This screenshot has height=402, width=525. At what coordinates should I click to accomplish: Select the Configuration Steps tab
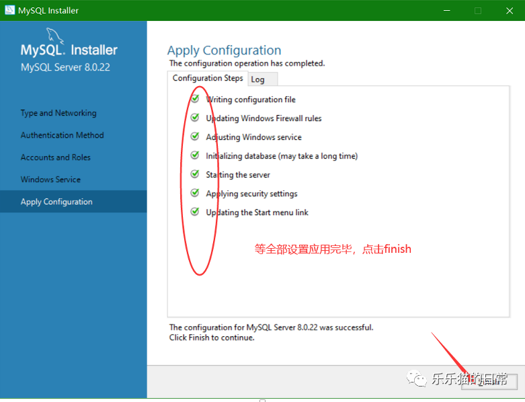pos(208,78)
